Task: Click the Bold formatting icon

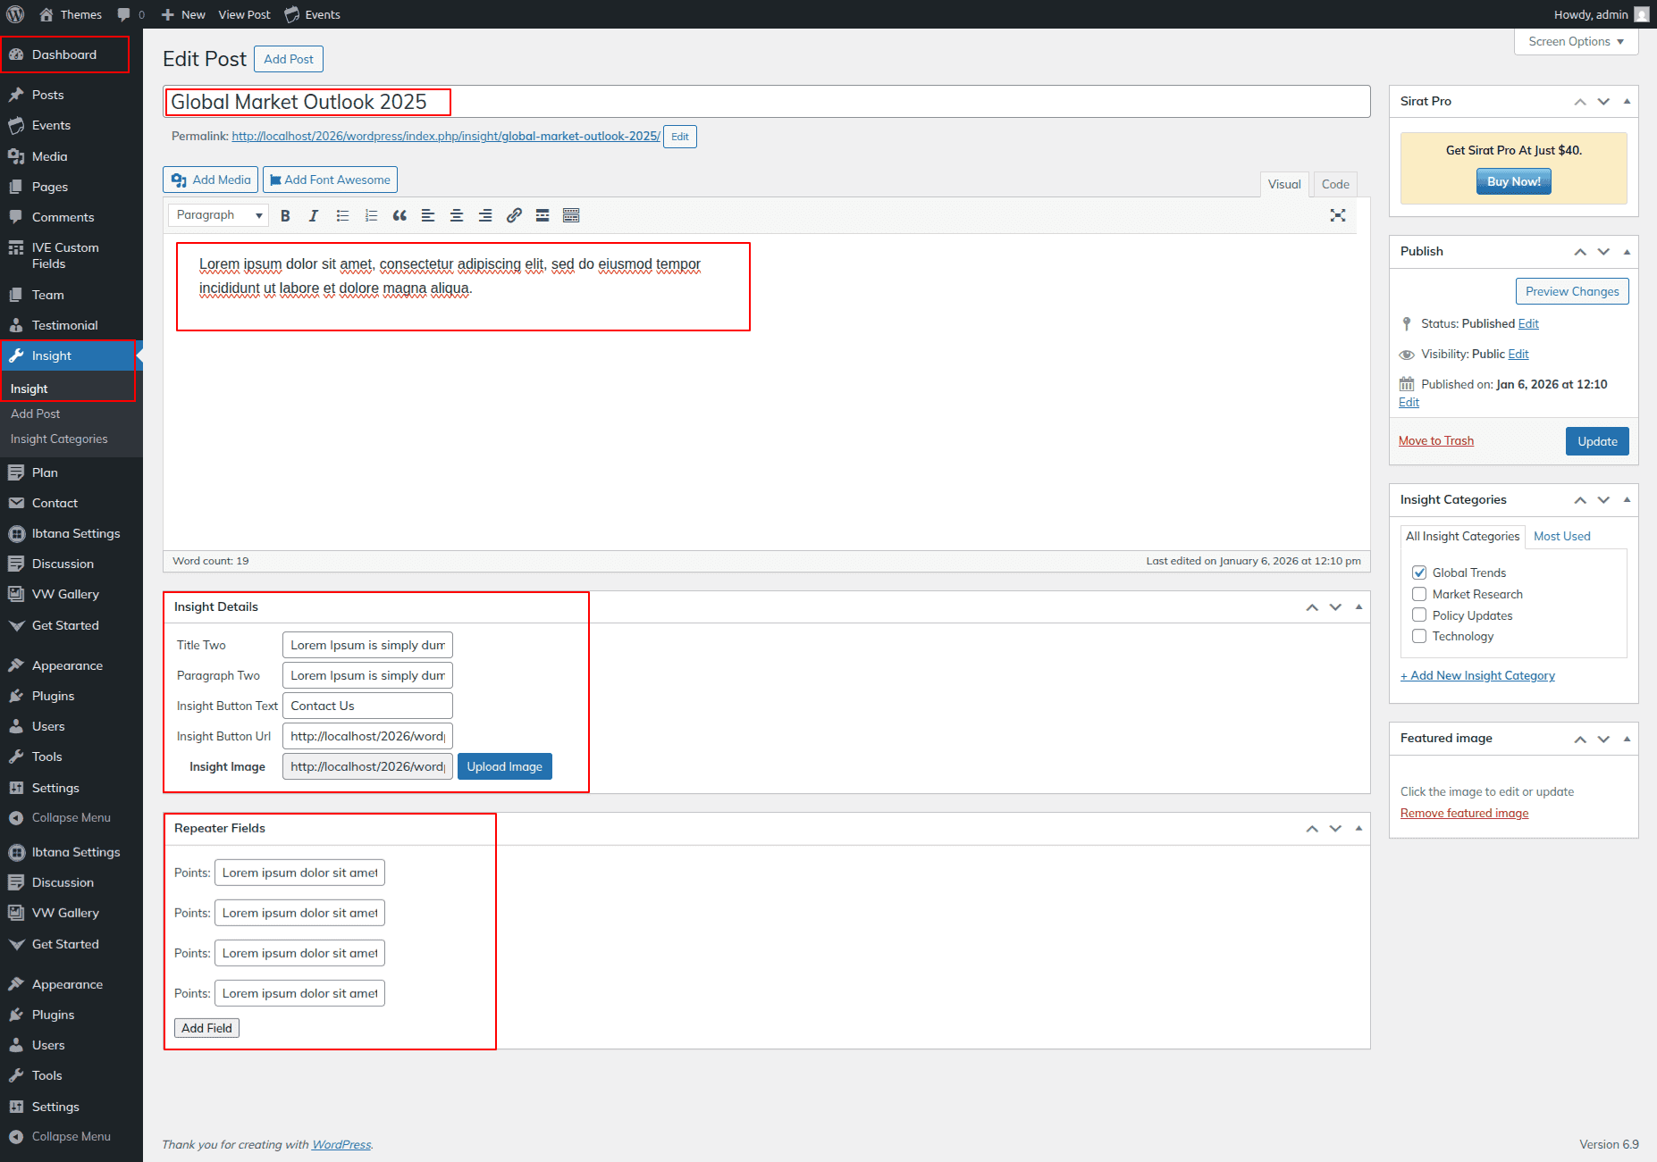Action: coord(285,215)
